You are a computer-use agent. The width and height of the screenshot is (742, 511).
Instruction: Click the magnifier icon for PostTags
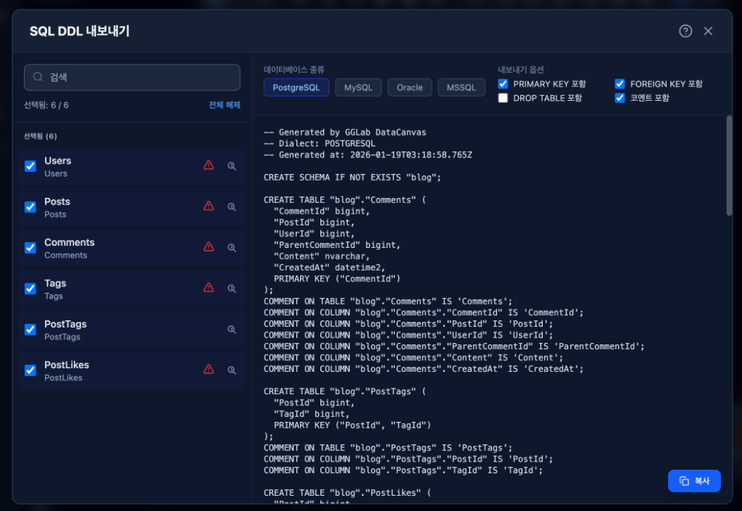pos(232,329)
